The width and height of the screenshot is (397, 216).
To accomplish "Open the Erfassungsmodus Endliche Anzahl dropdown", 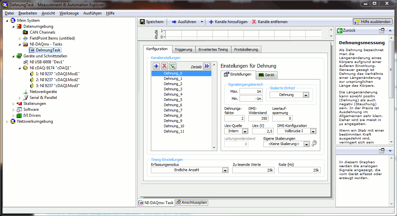I will (225, 170).
